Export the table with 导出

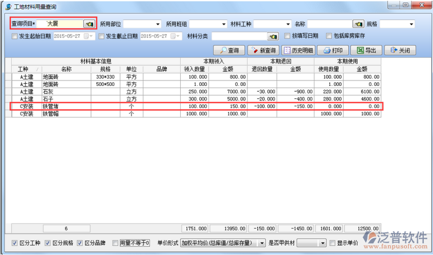[366, 50]
